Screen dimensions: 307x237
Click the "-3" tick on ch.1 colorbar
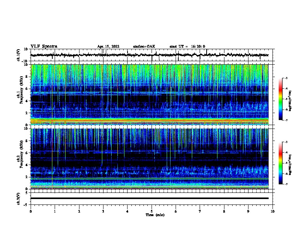pos(286,78)
